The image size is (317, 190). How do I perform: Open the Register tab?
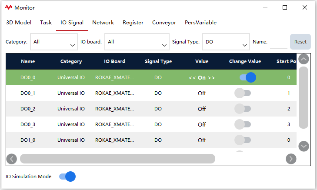click(133, 23)
